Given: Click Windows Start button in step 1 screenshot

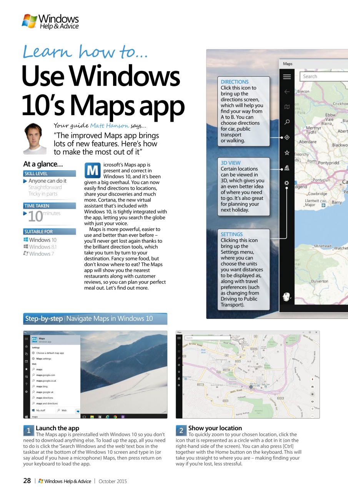Looking at the screenshot, I should pyautogui.click(x=26, y=417).
